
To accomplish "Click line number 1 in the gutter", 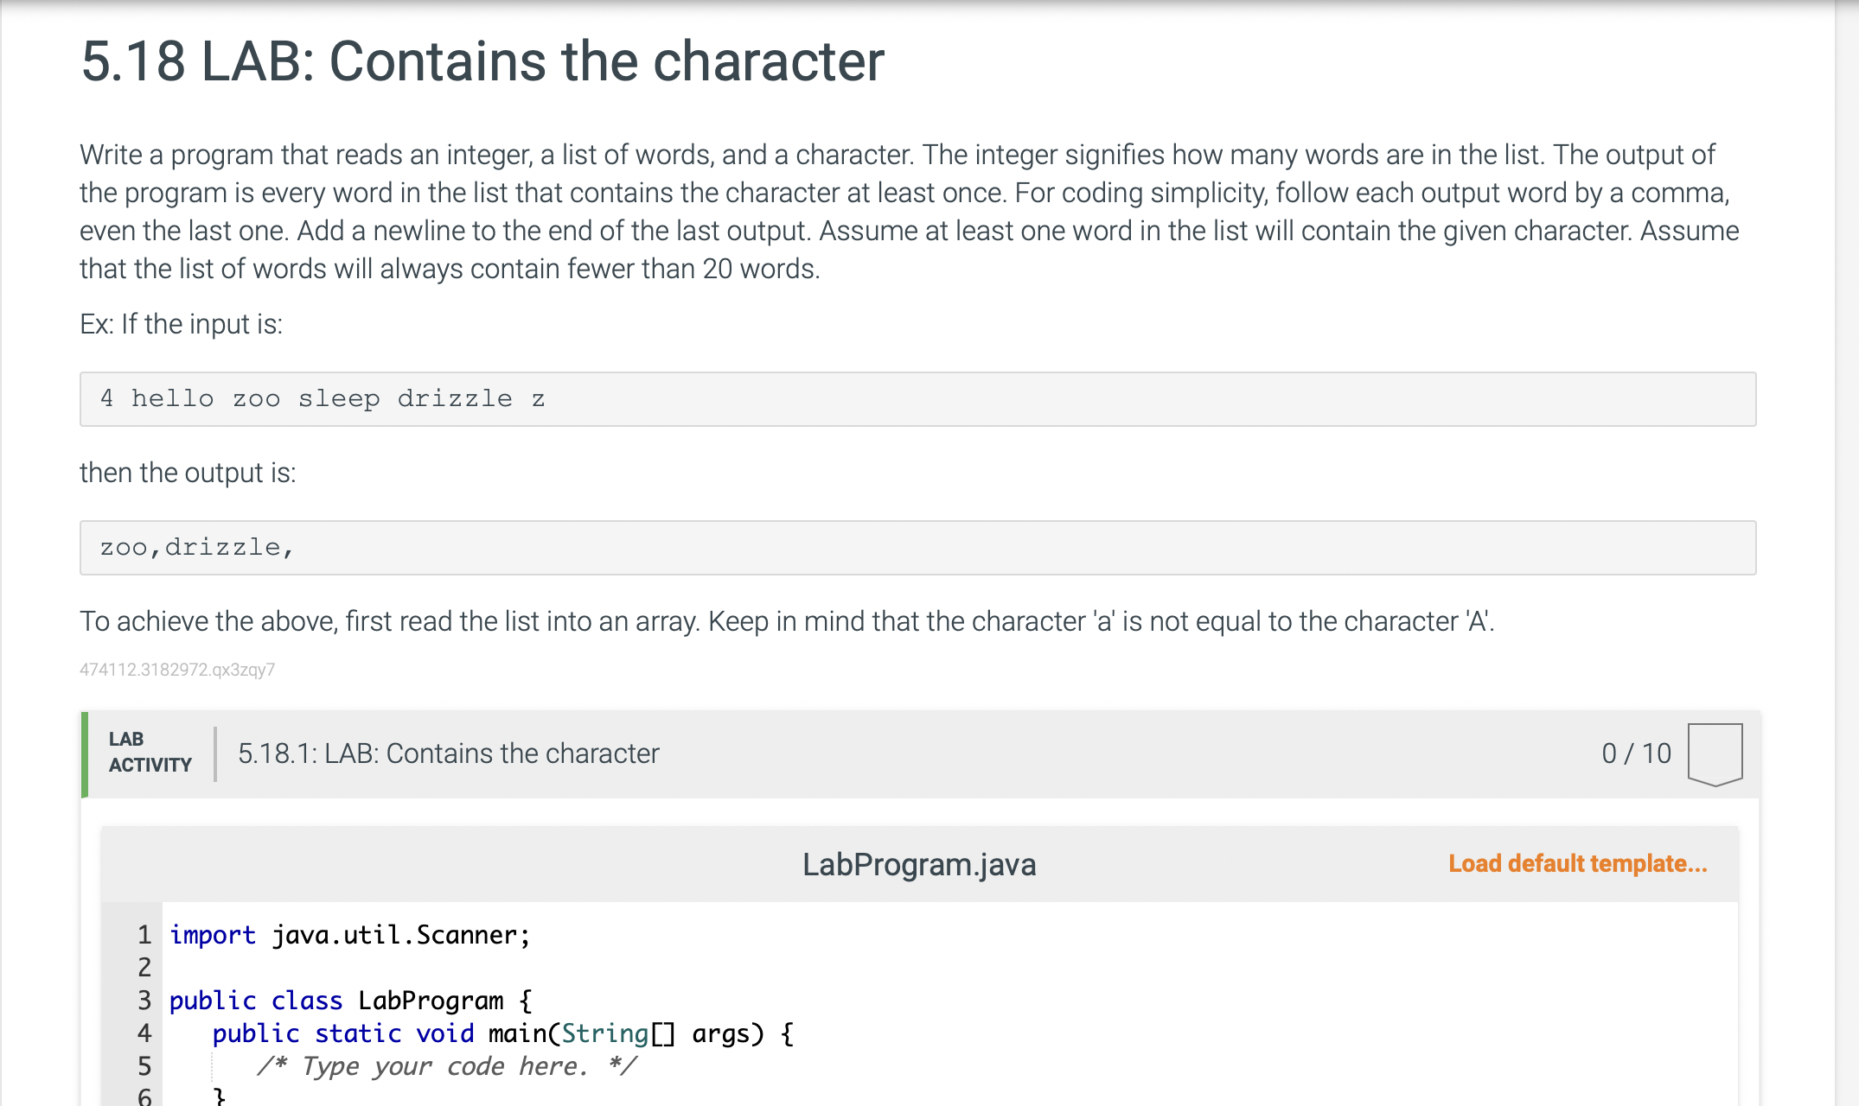I will 144,935.
